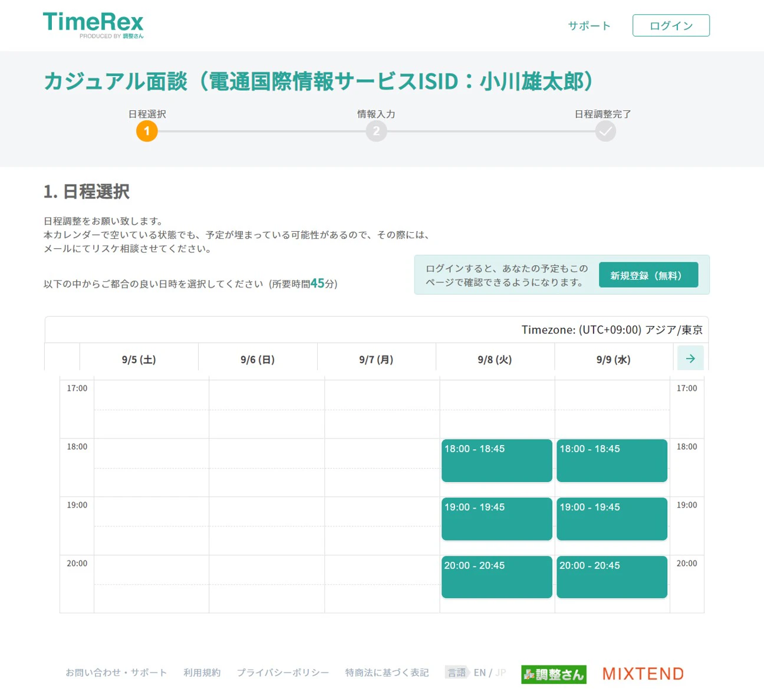Open プライバシーポリシー footer link
764x692 pixels.
pyautogui.click(x=283, y=673)
